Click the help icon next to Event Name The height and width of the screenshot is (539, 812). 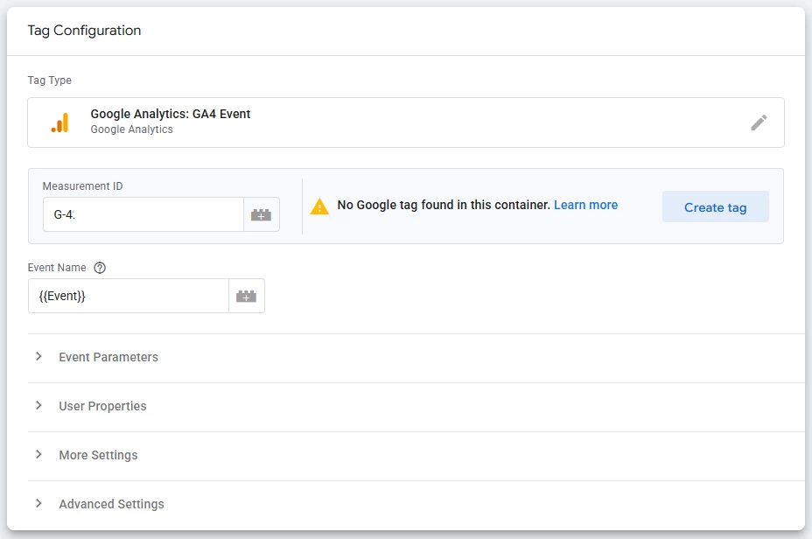100,268
